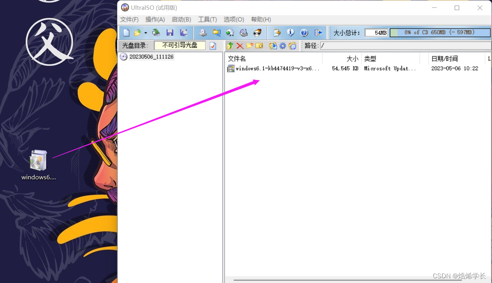Open the 文件(F) menu

(x=129, y=19)
